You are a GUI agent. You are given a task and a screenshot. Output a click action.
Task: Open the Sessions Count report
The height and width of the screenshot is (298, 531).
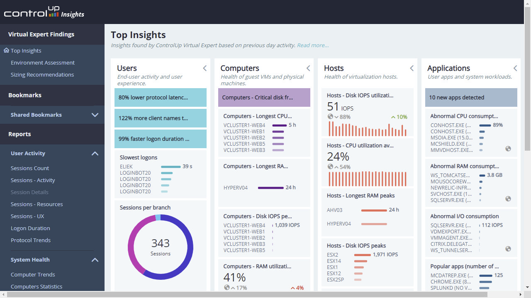coord(30,168)
